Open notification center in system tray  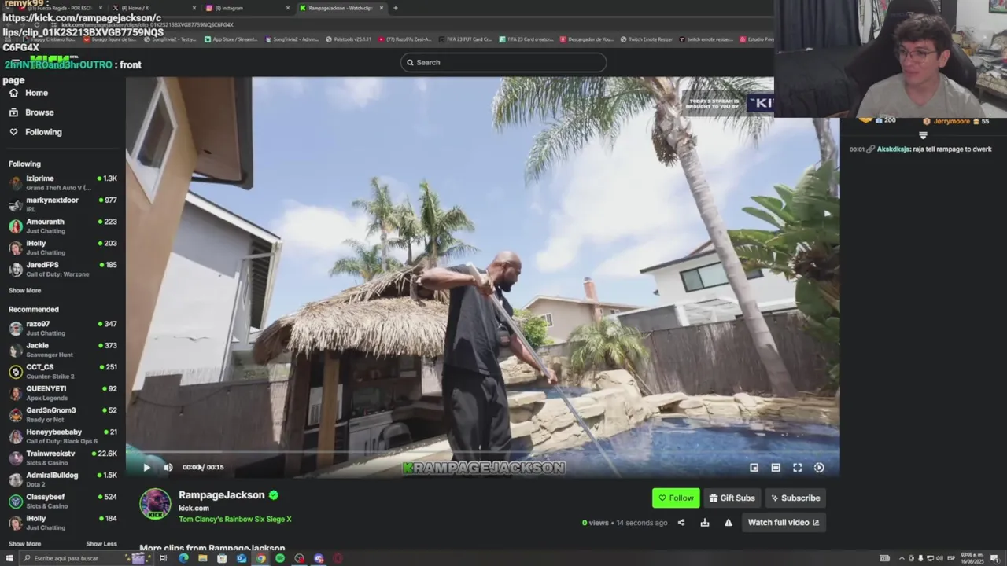995,558
